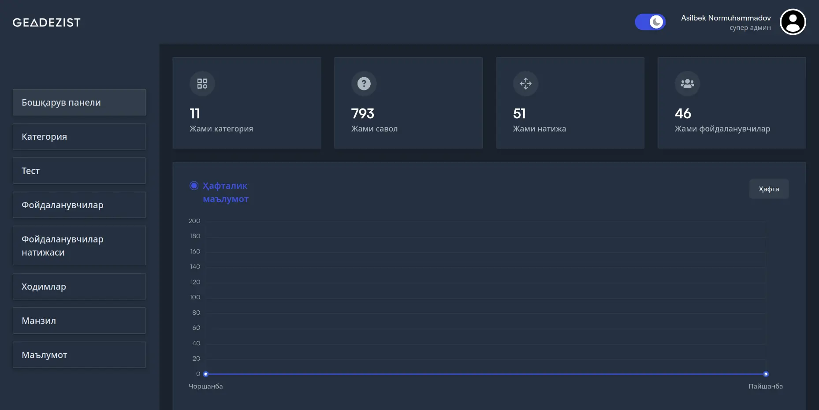819x410 pixels.
Task: Click the grid icon for total categories
Action: tap(202, 84)
